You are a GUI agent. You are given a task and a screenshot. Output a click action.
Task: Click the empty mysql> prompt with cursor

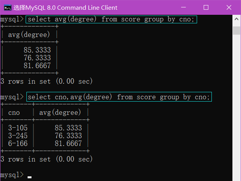pos(16,175)
